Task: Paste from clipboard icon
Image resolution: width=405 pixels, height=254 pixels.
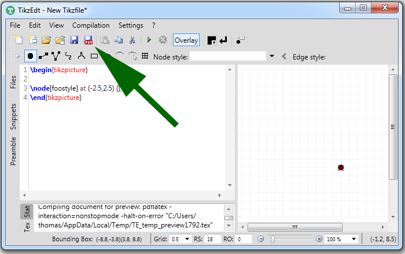Action: point(105,40)
